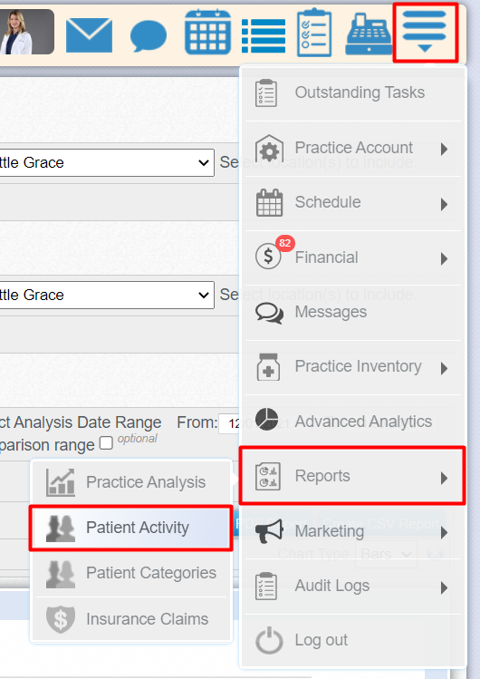480x679 pixels.
Task: Open the chat speech bubble icon
Action: [149, 36]
